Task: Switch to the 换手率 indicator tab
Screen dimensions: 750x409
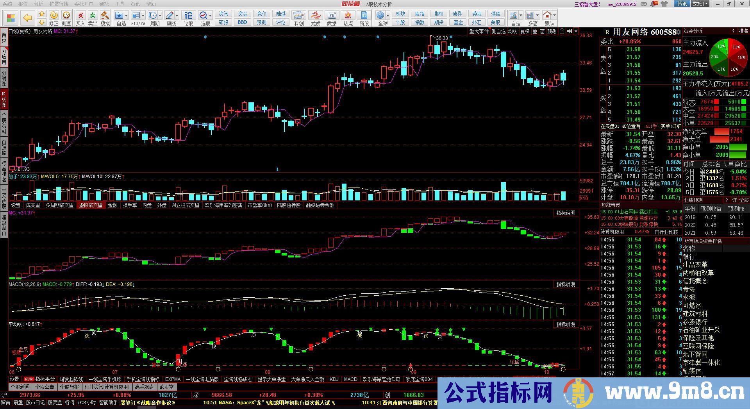Action: (x=130, y=205)
